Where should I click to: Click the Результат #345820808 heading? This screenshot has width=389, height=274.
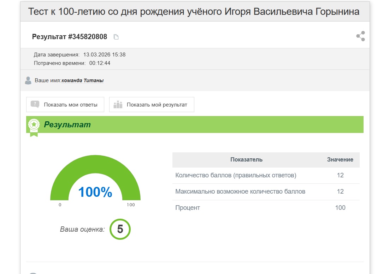[x=70, y=37]
